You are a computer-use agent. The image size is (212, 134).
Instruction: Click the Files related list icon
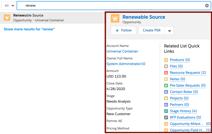coord(166,66)
